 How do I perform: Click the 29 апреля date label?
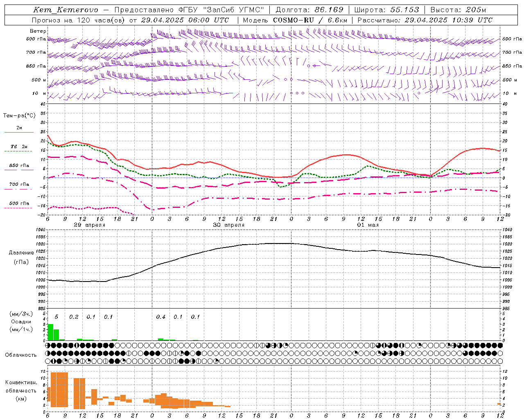coord(90,225)
